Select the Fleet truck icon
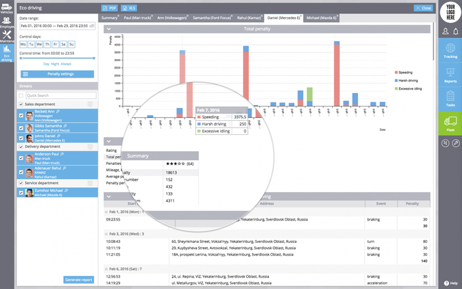 (x=450, y=123)
